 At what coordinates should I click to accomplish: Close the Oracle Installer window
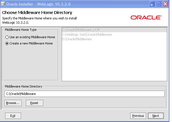coord(165,4)
